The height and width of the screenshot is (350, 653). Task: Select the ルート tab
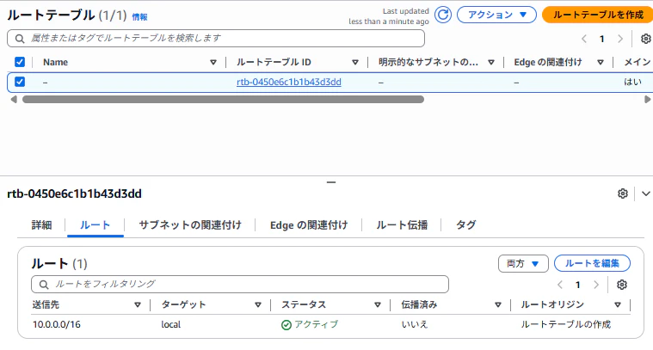95,225
